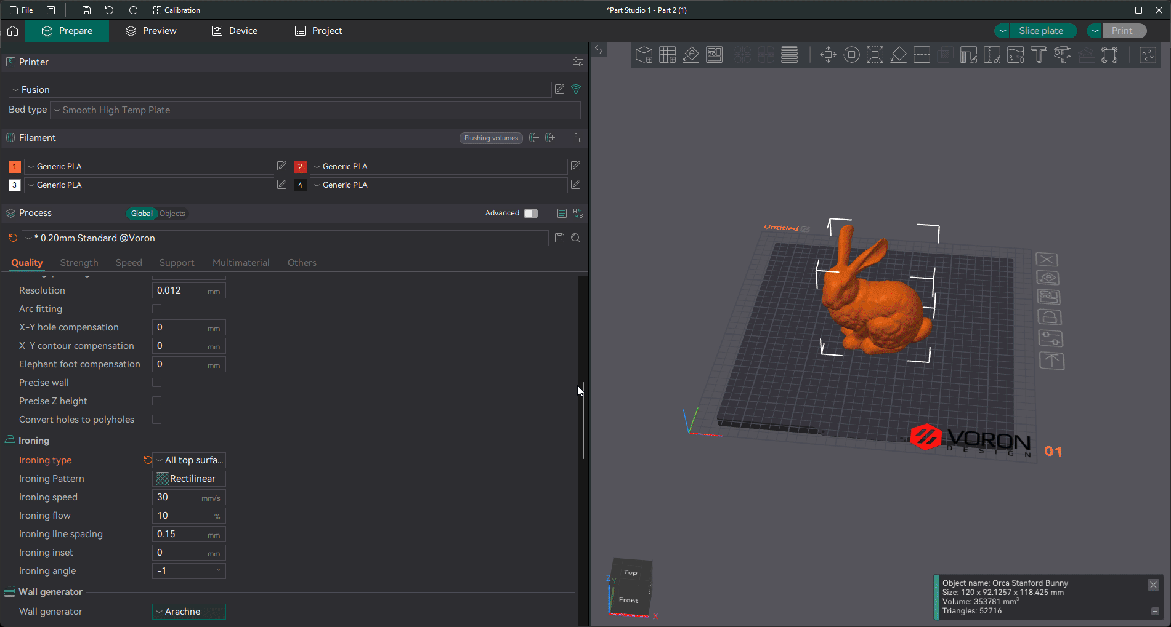Select the Text emboss tool
This screenshot has width=1171, height=627.
[1039, 55]
